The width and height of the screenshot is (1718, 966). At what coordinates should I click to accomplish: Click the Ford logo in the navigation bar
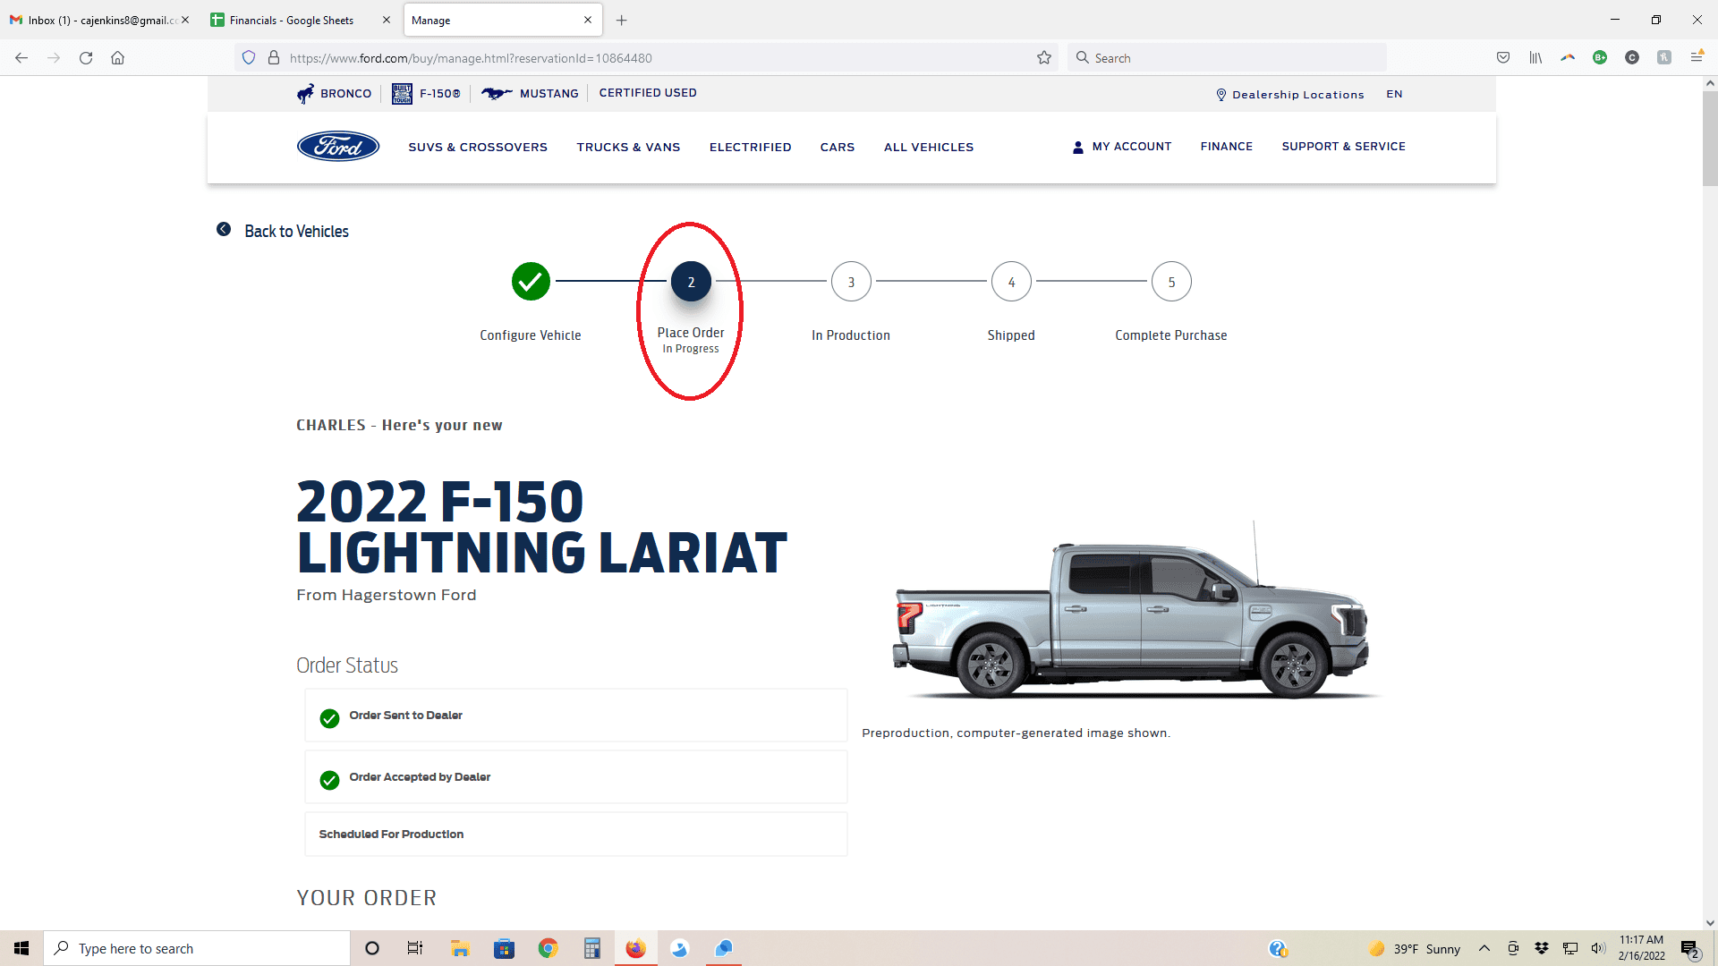click(337, 146)
